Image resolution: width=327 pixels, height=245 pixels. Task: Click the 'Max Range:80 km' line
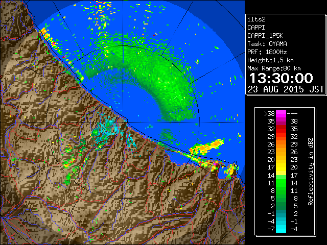click(274, 68)
